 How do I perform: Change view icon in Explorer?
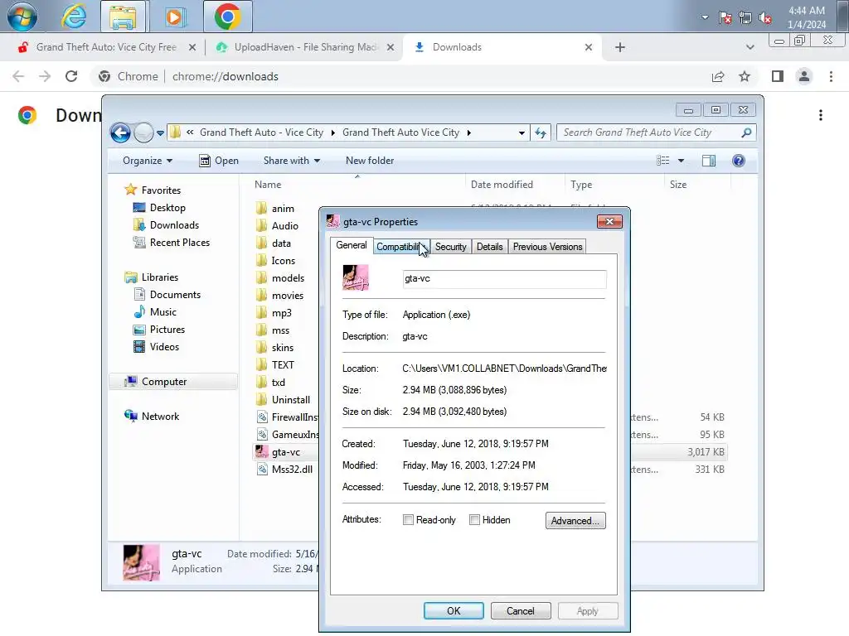[662, 161]
